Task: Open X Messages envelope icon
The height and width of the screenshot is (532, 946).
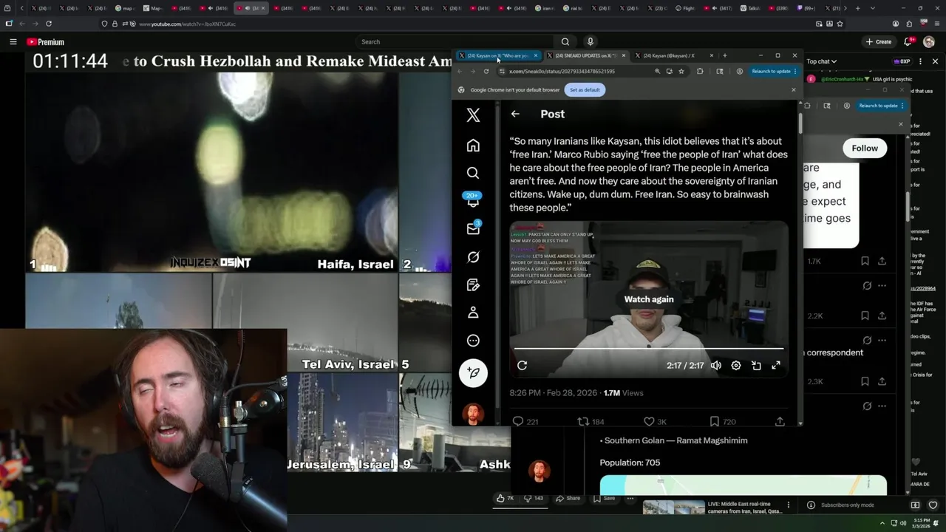Action: pos(473,228)
